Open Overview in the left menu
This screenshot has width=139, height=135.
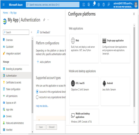click(9, 40)
